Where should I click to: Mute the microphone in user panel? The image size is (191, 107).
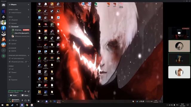coord(22,100)
